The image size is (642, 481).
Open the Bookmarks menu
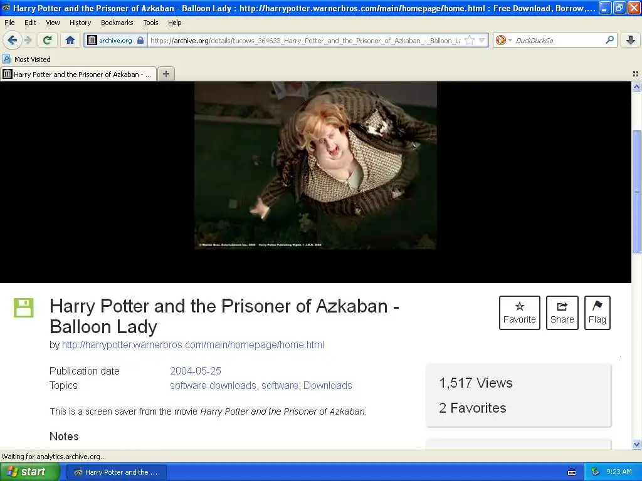point(117,23)
